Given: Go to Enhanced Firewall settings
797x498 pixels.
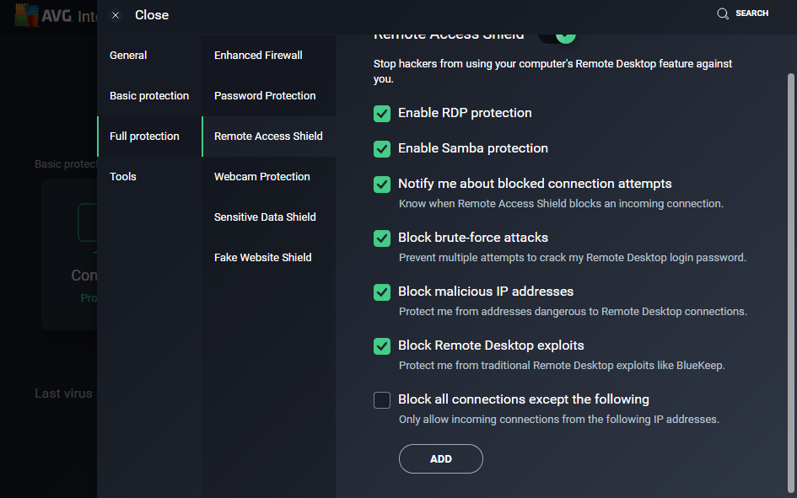Looking at the screenshot, I should pyautogui.click(x=258, y=56).
